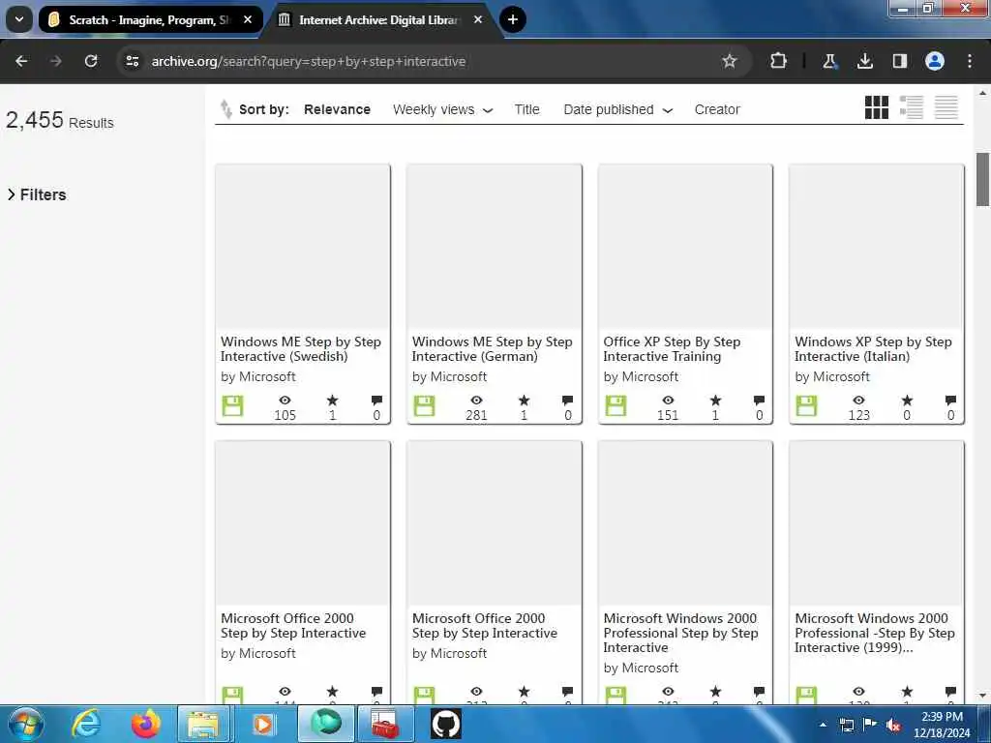This screenshot has width=991, height=743.
Task: Open the media player taskbar icon
Action: tap(262, 724)
